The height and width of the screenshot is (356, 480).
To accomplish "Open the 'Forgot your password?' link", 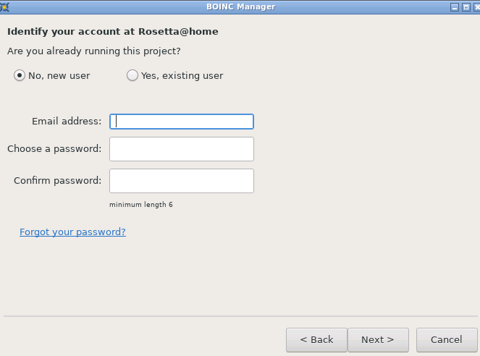I will click(x=72, y=232).
